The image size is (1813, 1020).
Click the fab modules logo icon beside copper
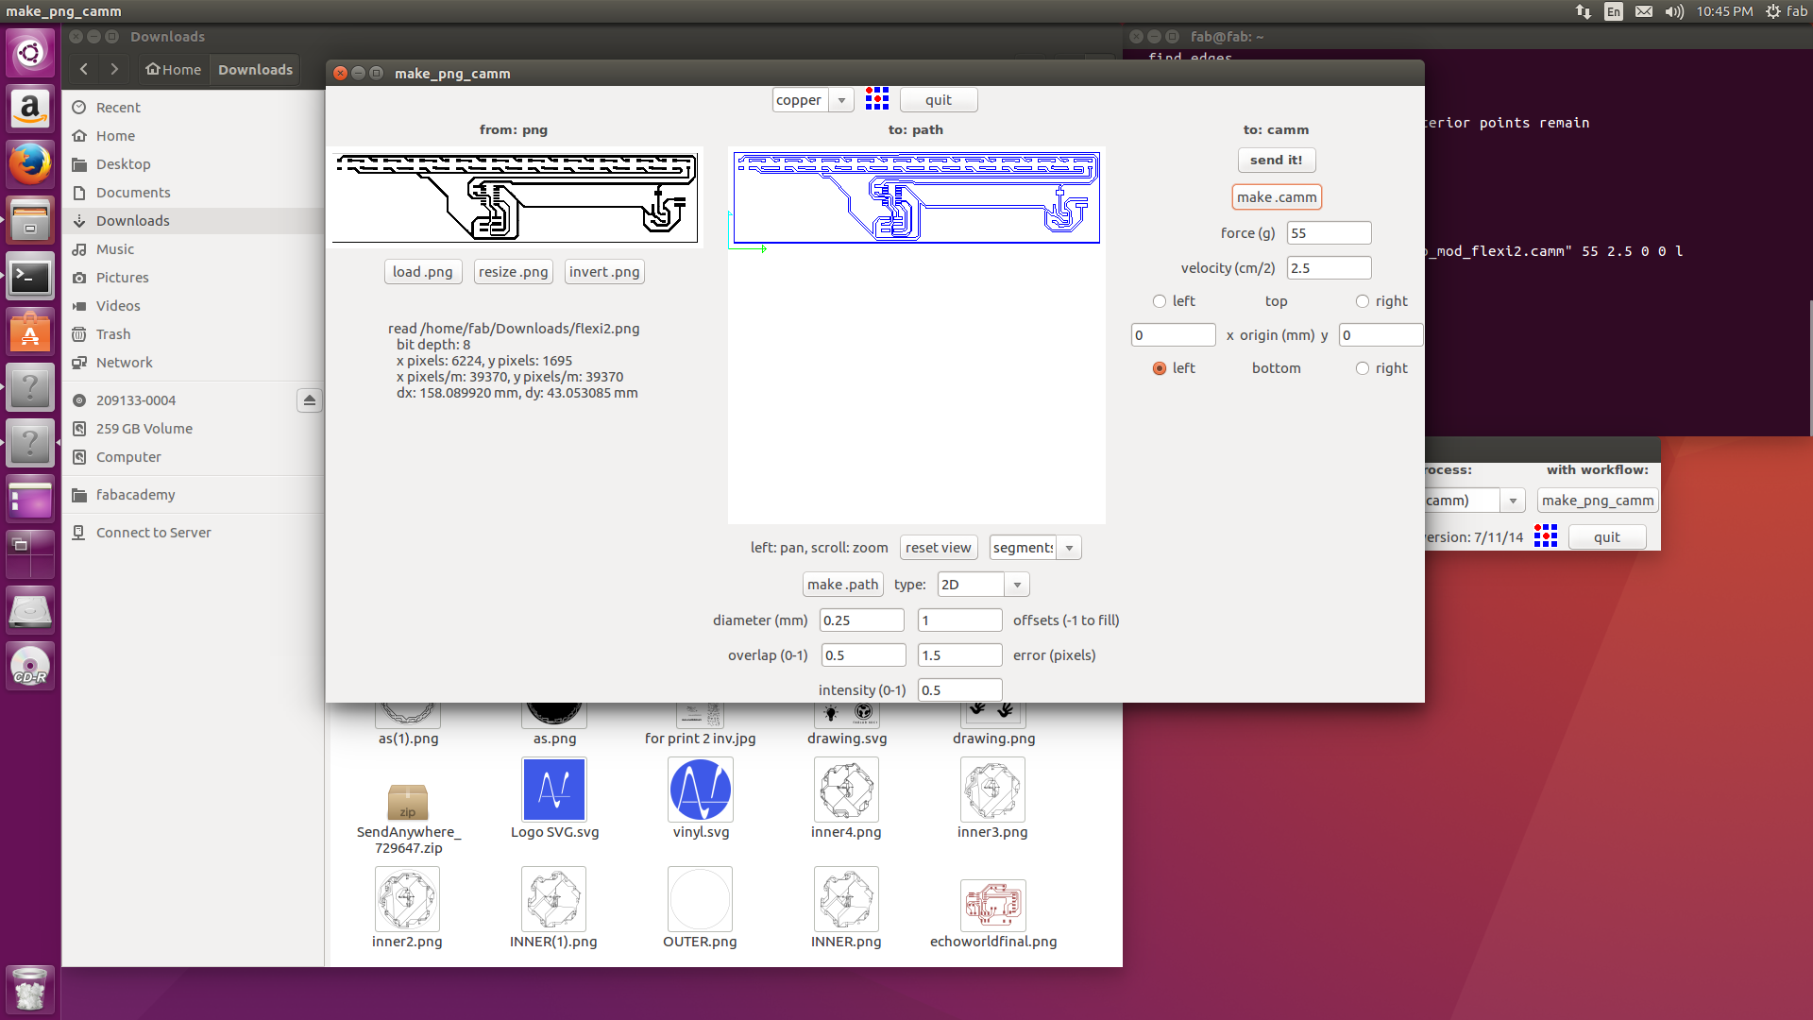(x=876, y=99)
